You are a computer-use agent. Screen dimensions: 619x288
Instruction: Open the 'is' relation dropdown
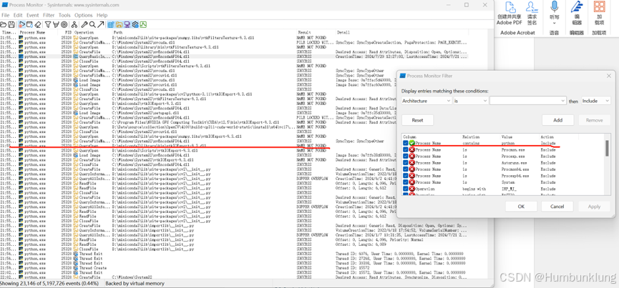point(472,101)
